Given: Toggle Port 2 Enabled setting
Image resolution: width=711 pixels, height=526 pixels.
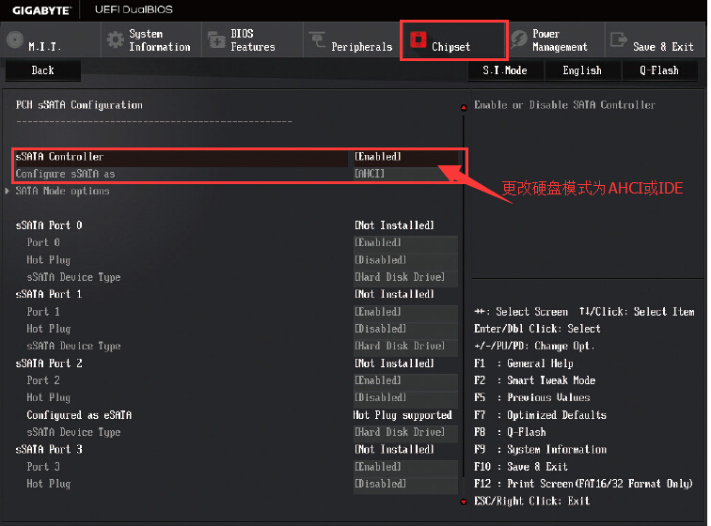Looking at the screenshot, I should (405, 380).
